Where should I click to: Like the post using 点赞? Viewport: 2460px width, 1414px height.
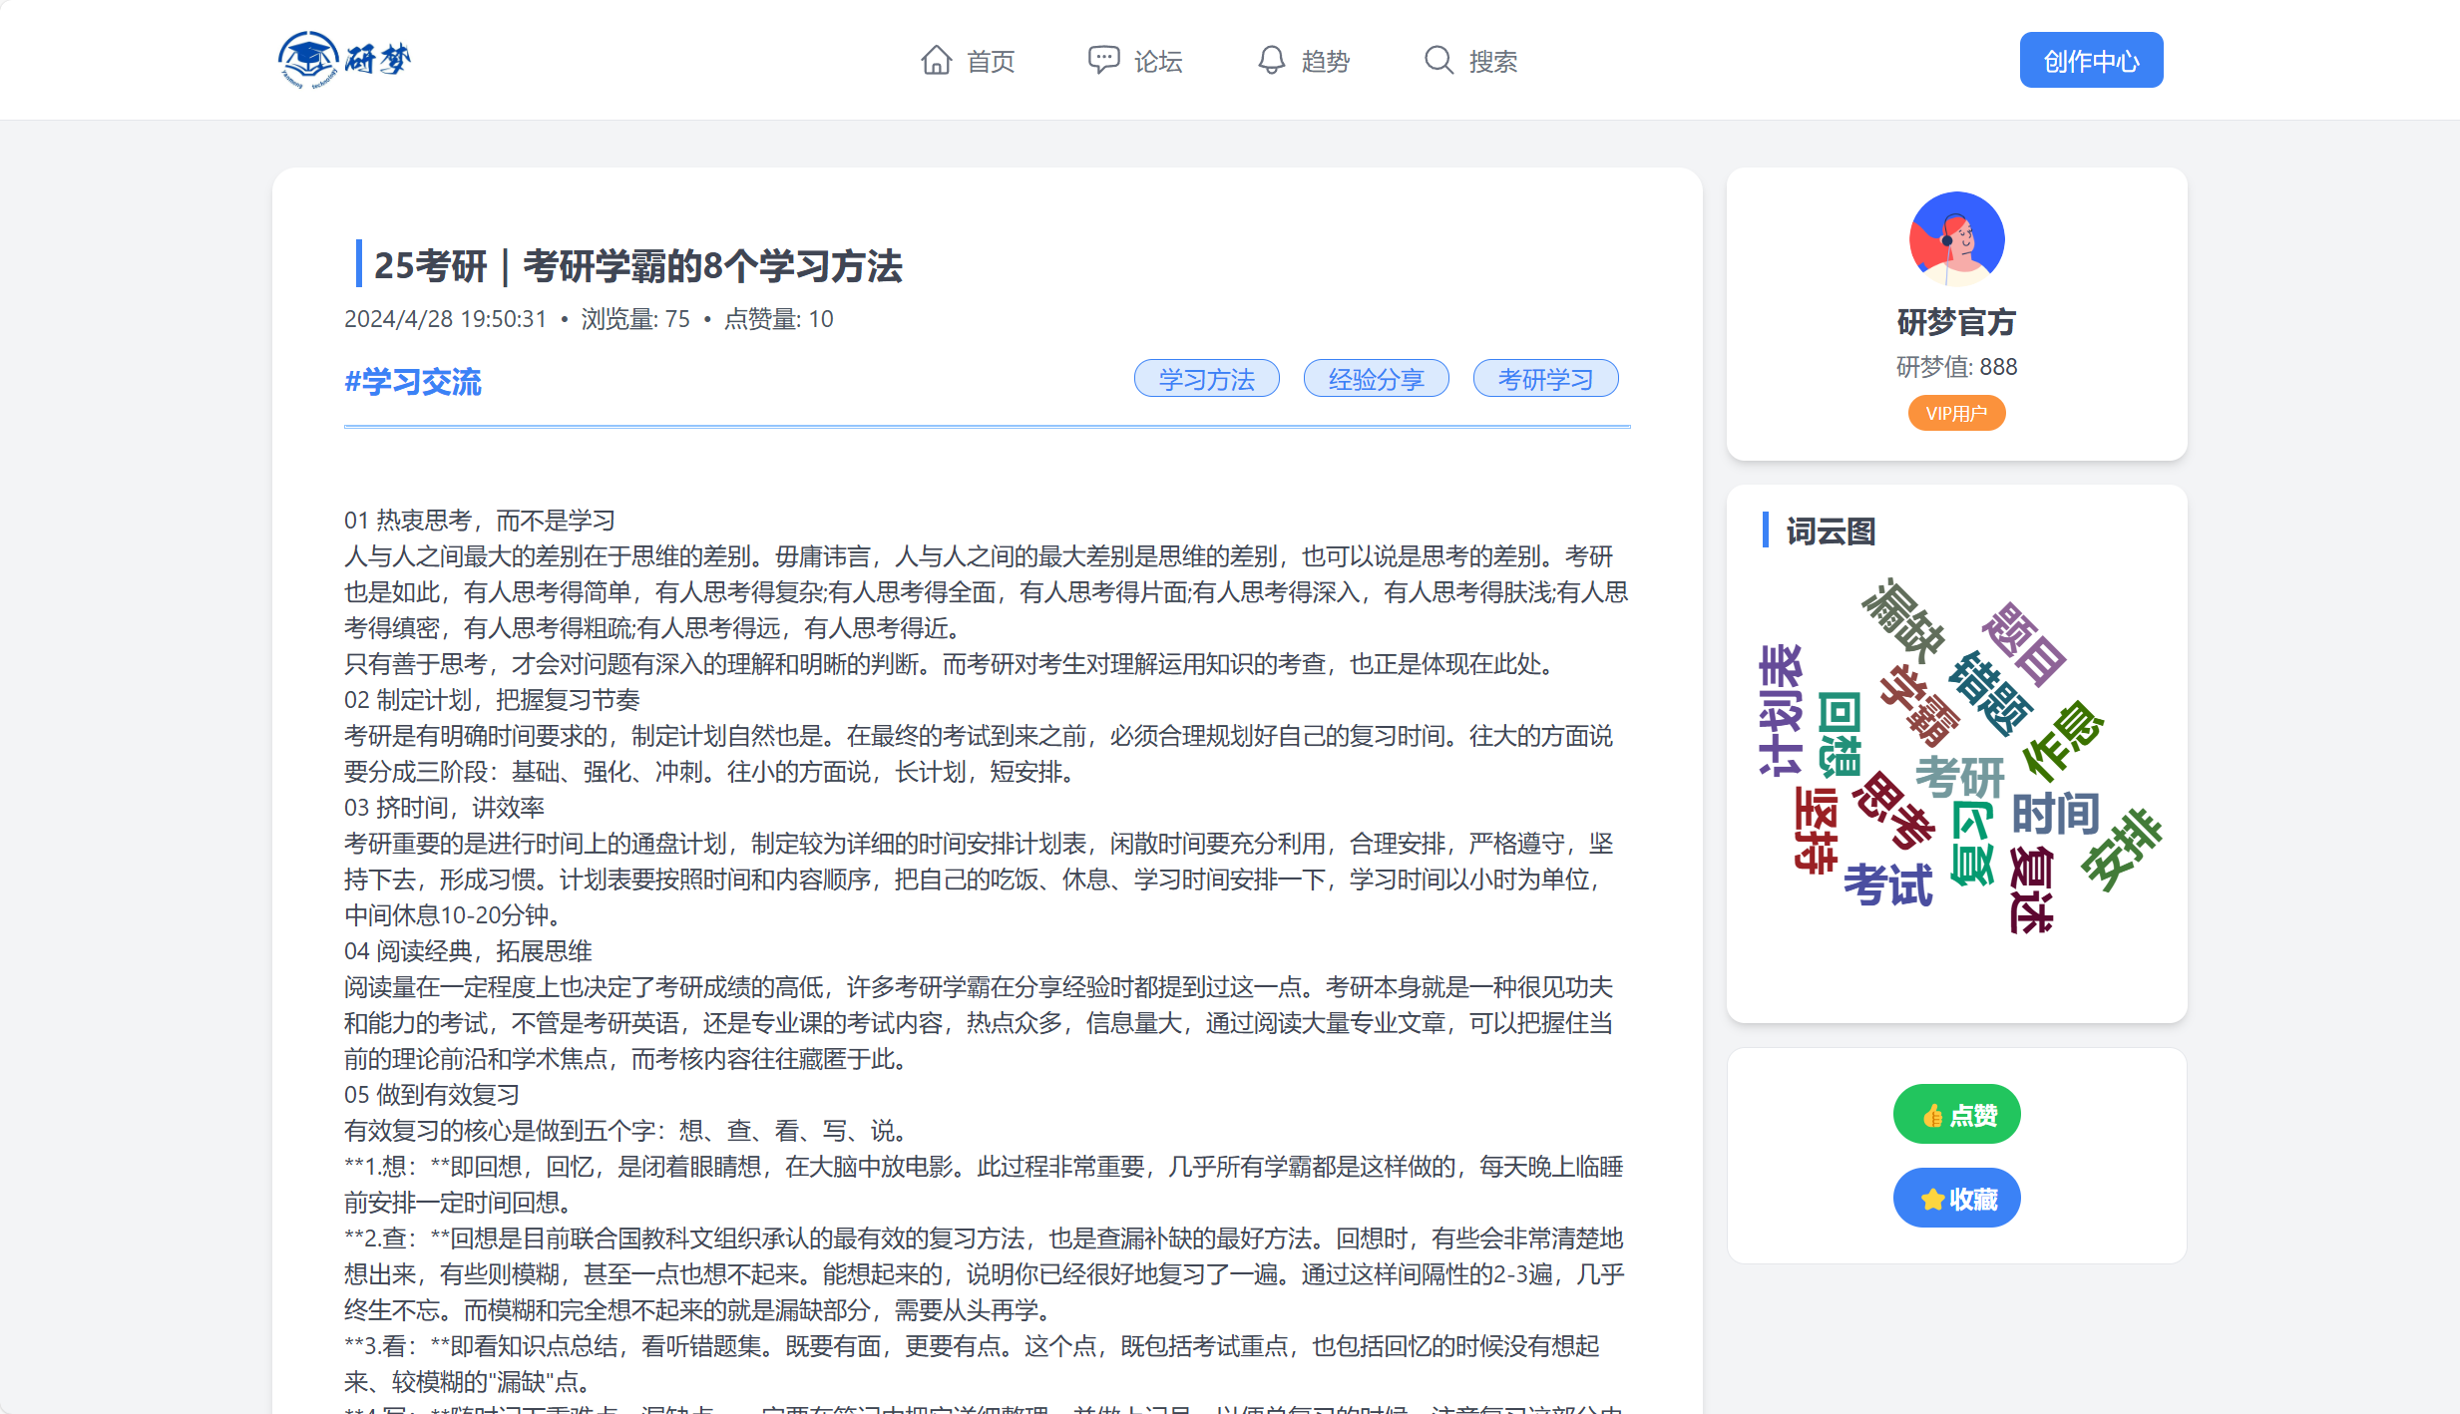[1955, 1114]
